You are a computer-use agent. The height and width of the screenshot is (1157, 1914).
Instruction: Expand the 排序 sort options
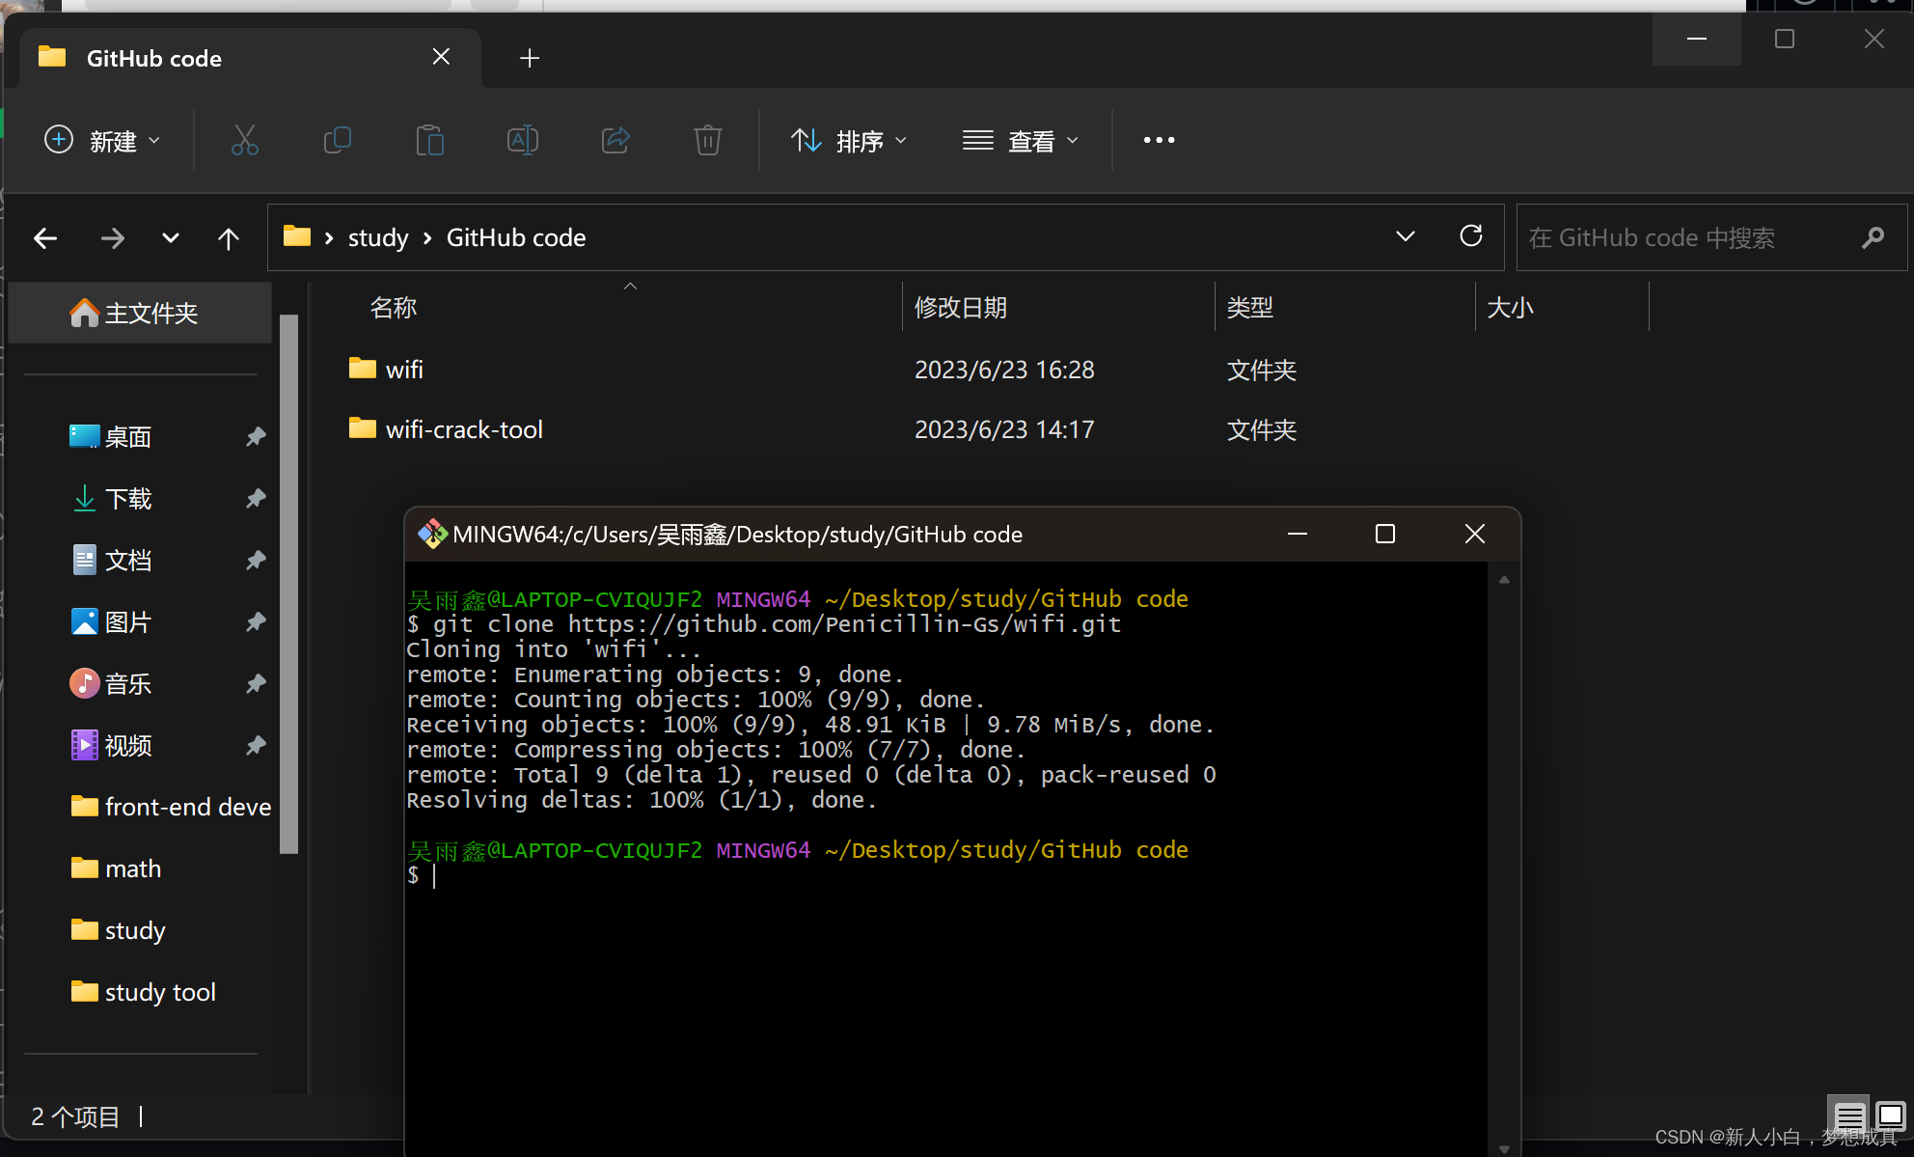(848, 141)
